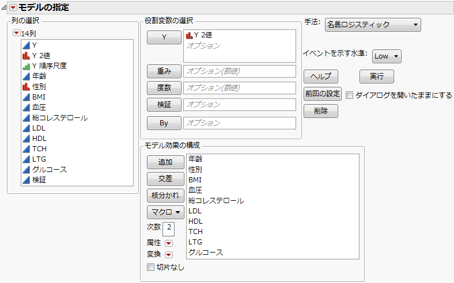The height and width of the screenshot is (283, 454).
Task: Toggle the 切片なし checkbox
Action: pyautogui.click(x=150, y=267)
